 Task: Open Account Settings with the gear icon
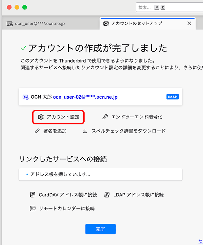41,117
